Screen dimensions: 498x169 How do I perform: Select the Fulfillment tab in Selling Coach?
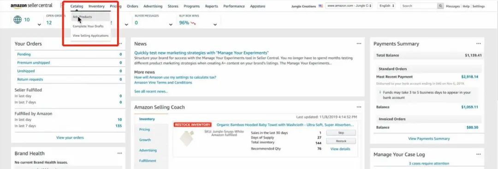click(148, 161)
